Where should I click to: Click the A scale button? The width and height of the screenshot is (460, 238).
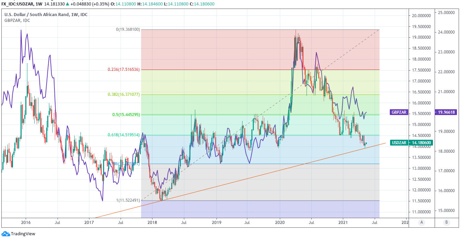422,222
